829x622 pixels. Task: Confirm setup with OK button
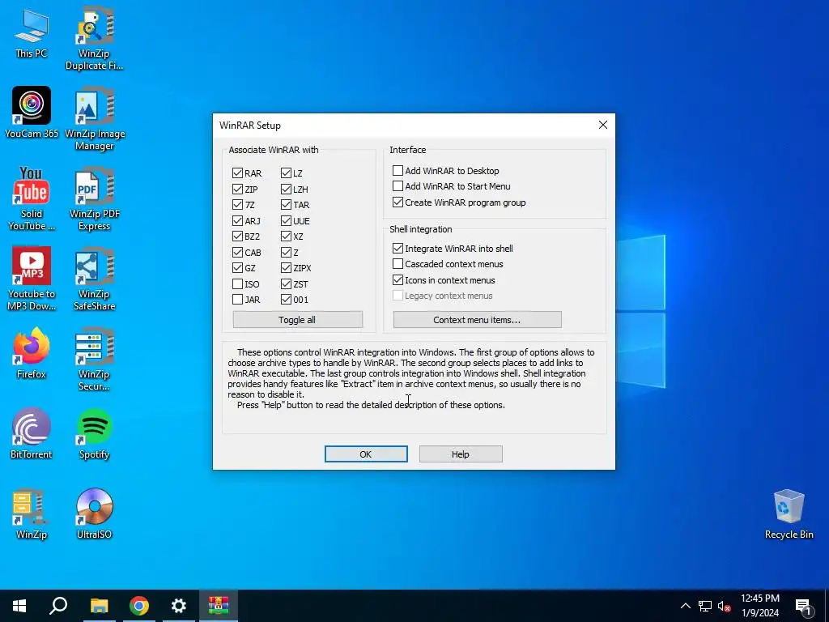tap(366, 454)
